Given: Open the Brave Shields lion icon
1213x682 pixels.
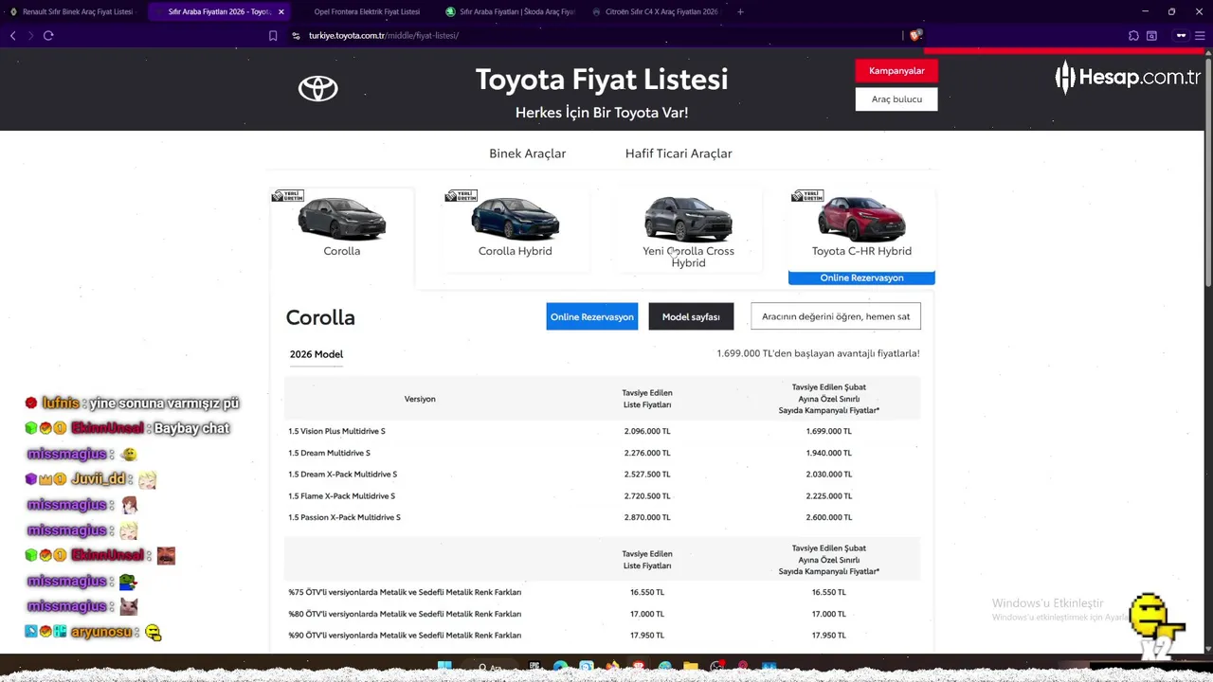Looking at the screenshot, I should point(914,36).
